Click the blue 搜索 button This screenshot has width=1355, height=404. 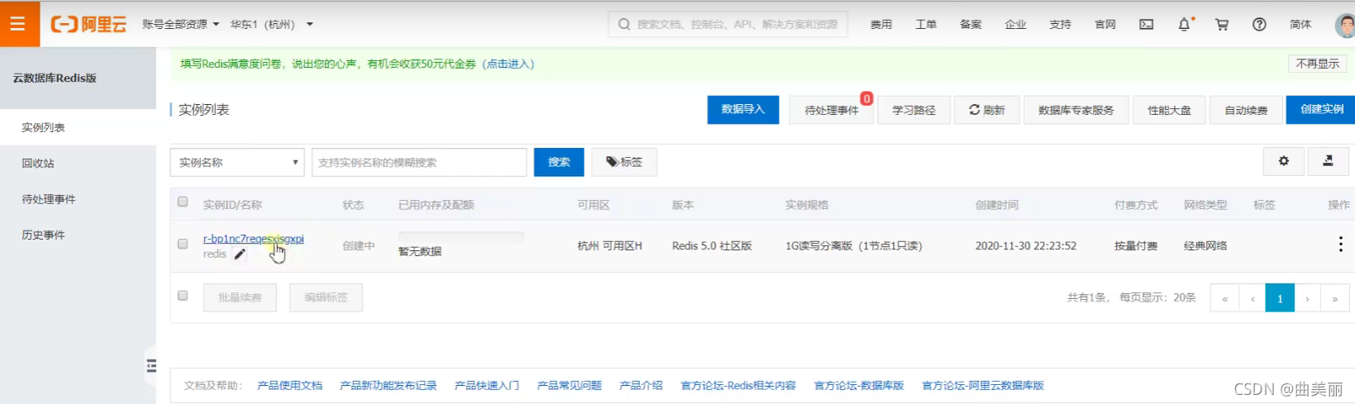coord(559,162)
